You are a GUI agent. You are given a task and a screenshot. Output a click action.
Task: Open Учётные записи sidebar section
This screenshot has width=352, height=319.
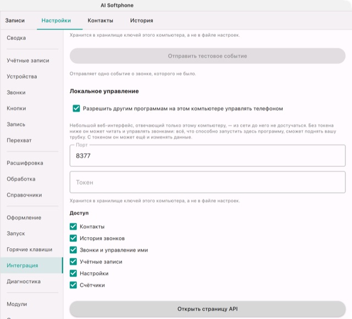click(x=28, y=60)
